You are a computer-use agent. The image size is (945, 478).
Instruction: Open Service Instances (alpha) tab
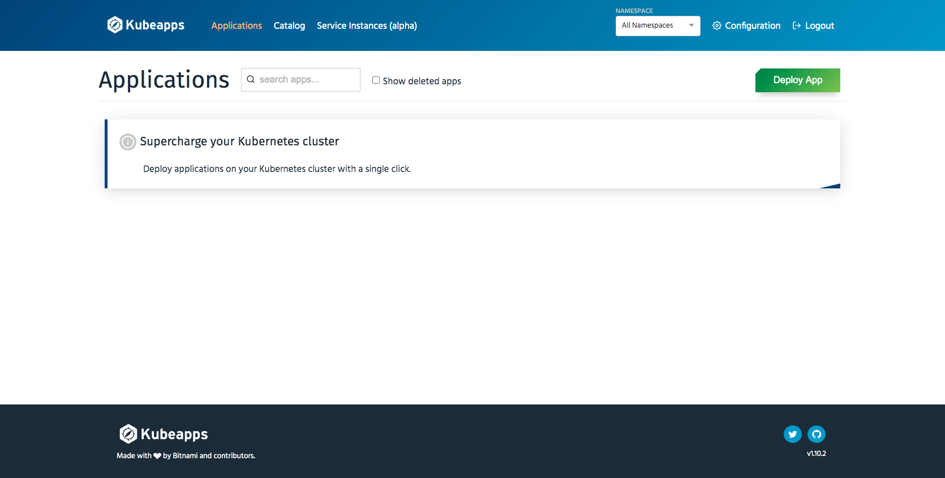(367, 25)
